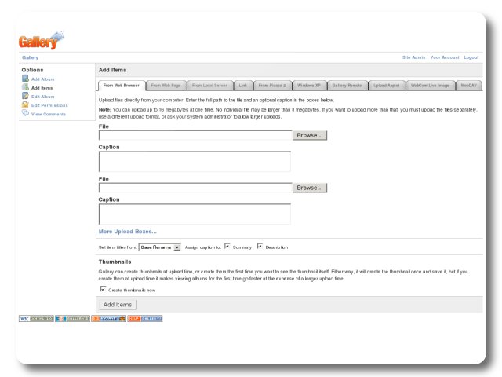Image resolution: width=502 pixels, height=377 pixels.
Task: Click the View Comments speech bubble icon
Action: (x=25, y=114)
